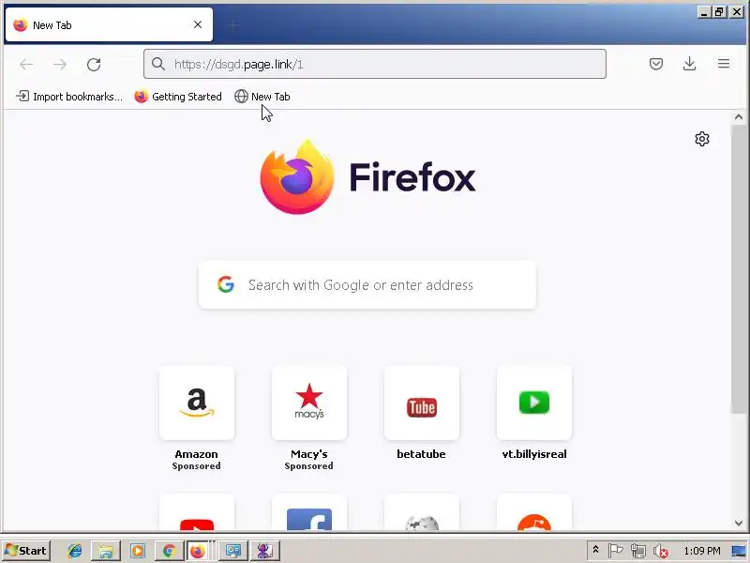
Task: Select the Firefox taskbar button
Action: click(x=198, y=551)
